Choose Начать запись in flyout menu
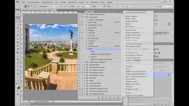 pyautogui.click(x=131, y=30)
